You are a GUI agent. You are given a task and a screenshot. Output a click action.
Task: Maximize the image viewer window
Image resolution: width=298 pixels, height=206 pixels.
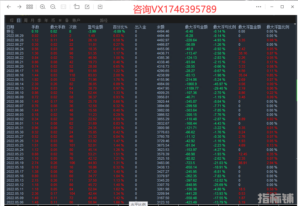point(282,7)
